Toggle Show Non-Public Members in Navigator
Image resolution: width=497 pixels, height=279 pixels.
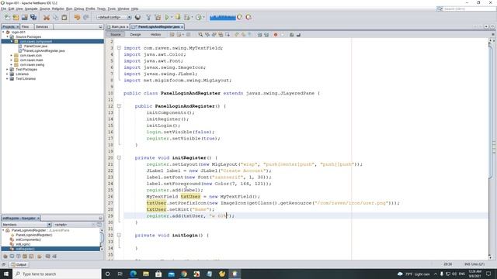pyautogui.click(x=24, y=257)
